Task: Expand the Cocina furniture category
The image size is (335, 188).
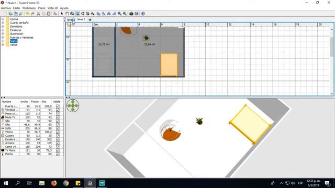Action: tap(3, 19)
